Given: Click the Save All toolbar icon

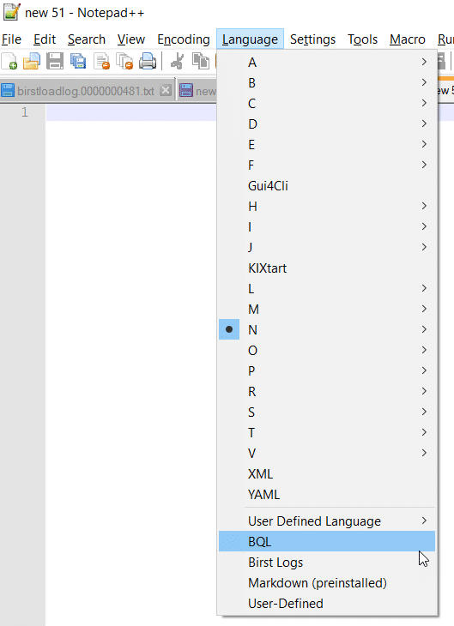Looking at the screenshot, I should pos(78,62).
